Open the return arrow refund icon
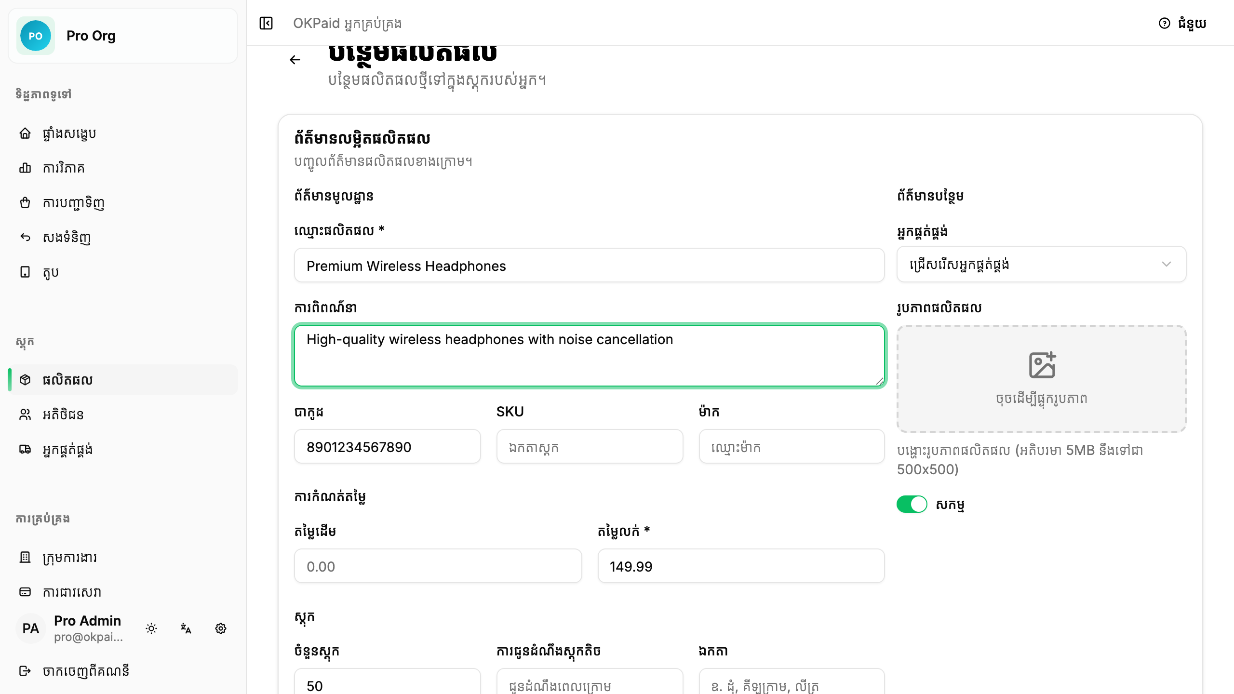The width and height of the screenshot is (1234, 694). [x=25, y=238]
